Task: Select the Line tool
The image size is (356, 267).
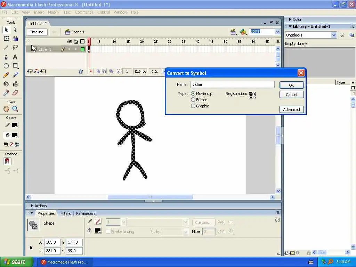Action: [x=6, y=47]
